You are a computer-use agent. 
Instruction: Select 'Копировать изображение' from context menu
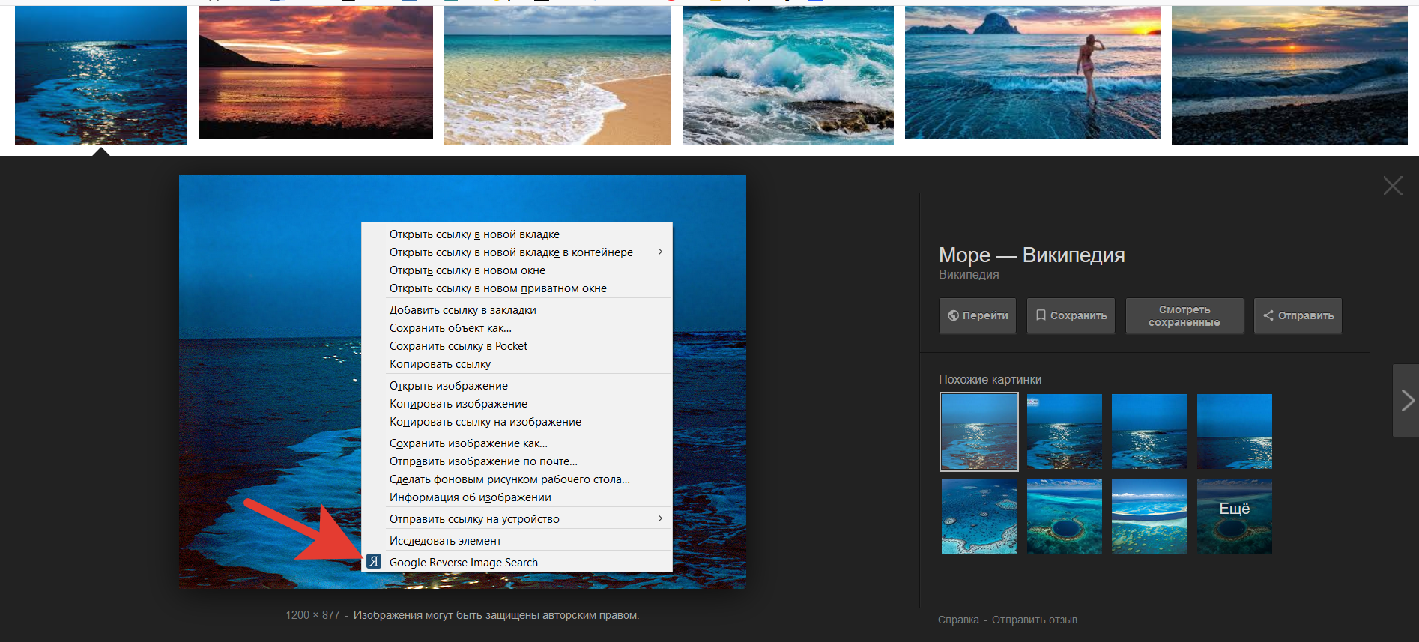click(x=458, y=404)
